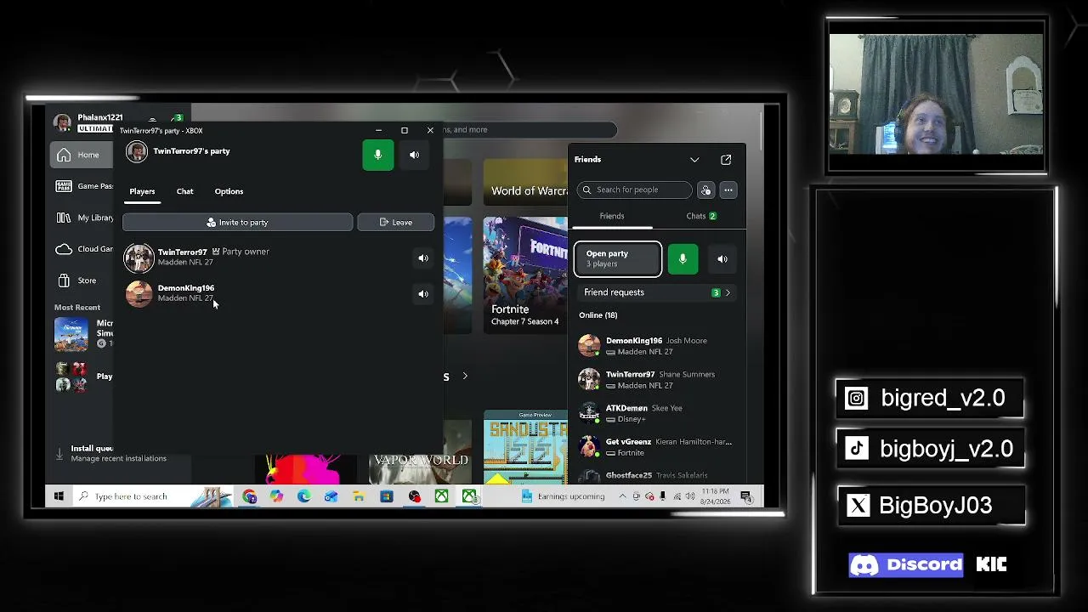Screen dimensions: 1088x612
Task: Open the Windows Start menu
Action: (x=59, y=496)
